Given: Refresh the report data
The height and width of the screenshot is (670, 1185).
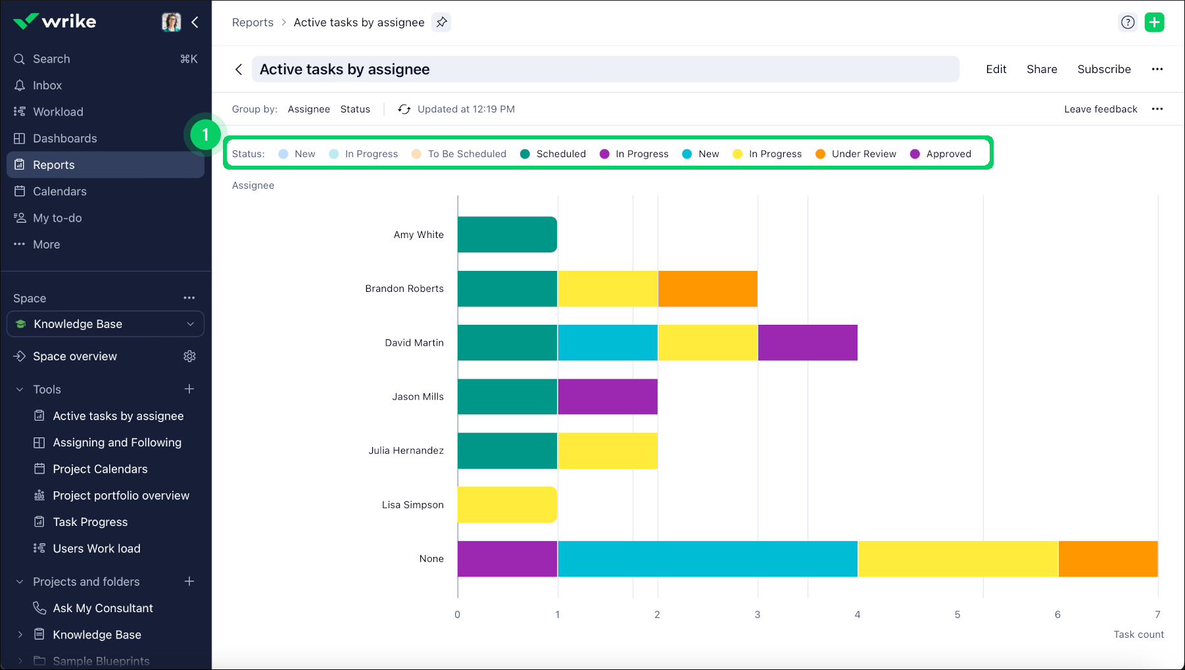Looking at the screenshot, I should (x=404, y=109).
